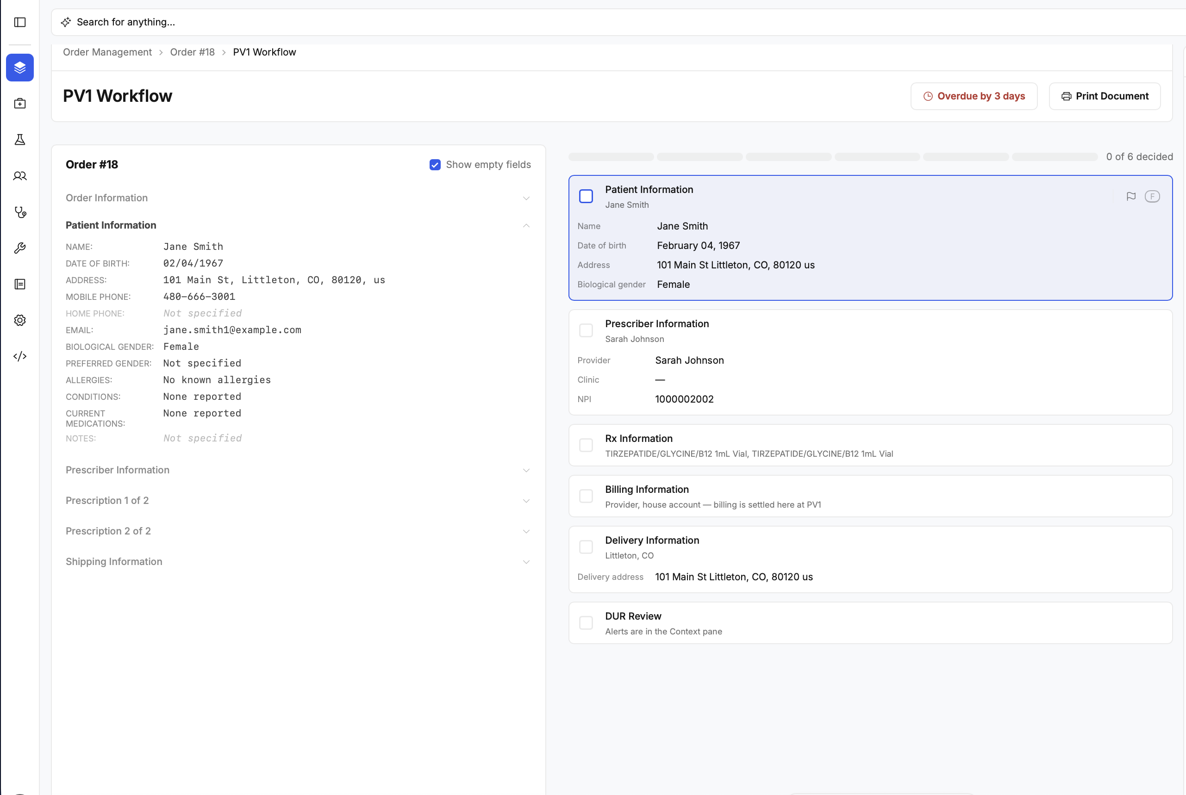The image size is (1186, 795).
Task: Open the code brackets sidebar icon
Action: tap(20, 356)
